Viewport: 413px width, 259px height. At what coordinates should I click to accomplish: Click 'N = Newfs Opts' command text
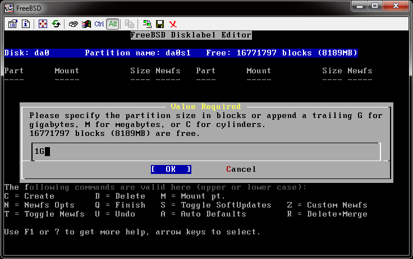click(39, 205)
